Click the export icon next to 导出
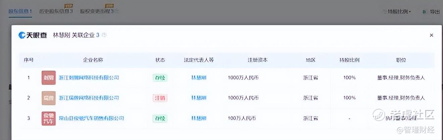 click(424, 12)
